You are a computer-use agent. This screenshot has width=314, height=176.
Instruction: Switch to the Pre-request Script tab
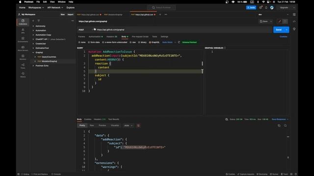click(140, 37)
